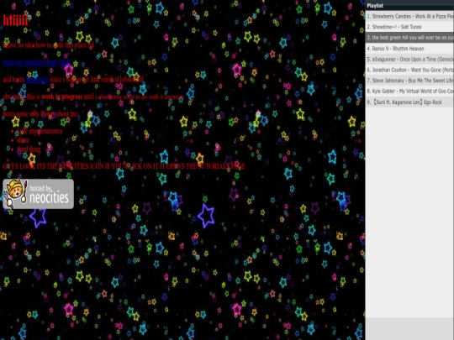Select the highlighted green hill track
This screenshot has width=454, height=340.
(409, 38)
